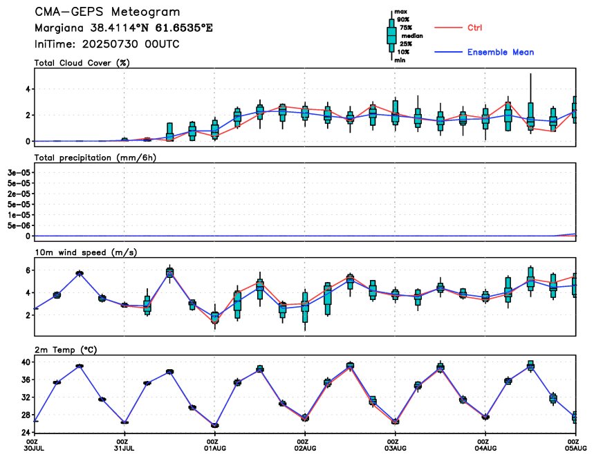The image size is (594, 459).
Task: Click the 2m Temp (°C) panel title
Action: (66, 350)
